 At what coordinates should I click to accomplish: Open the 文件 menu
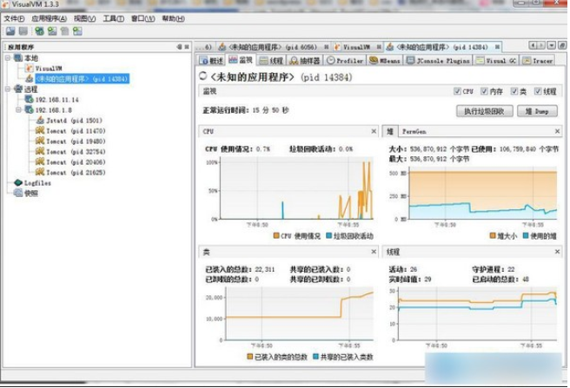14,18
